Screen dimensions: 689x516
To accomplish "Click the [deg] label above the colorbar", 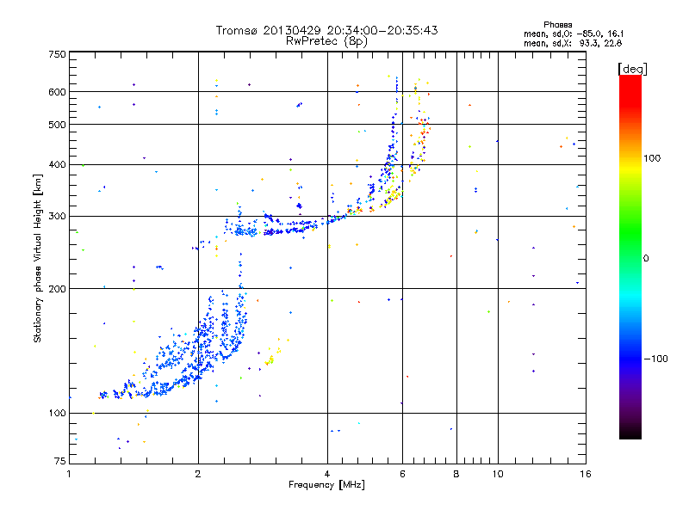I will pyautogui.click(x=632, y=69).
